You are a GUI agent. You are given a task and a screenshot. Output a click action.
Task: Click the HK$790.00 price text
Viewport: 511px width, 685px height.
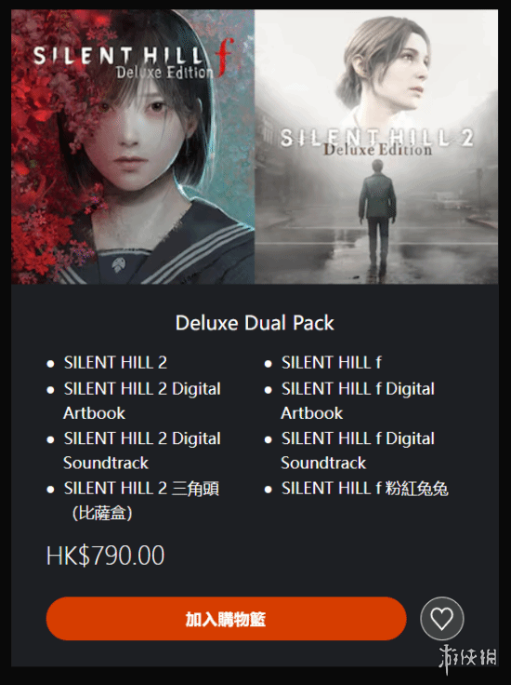[105, 556]
